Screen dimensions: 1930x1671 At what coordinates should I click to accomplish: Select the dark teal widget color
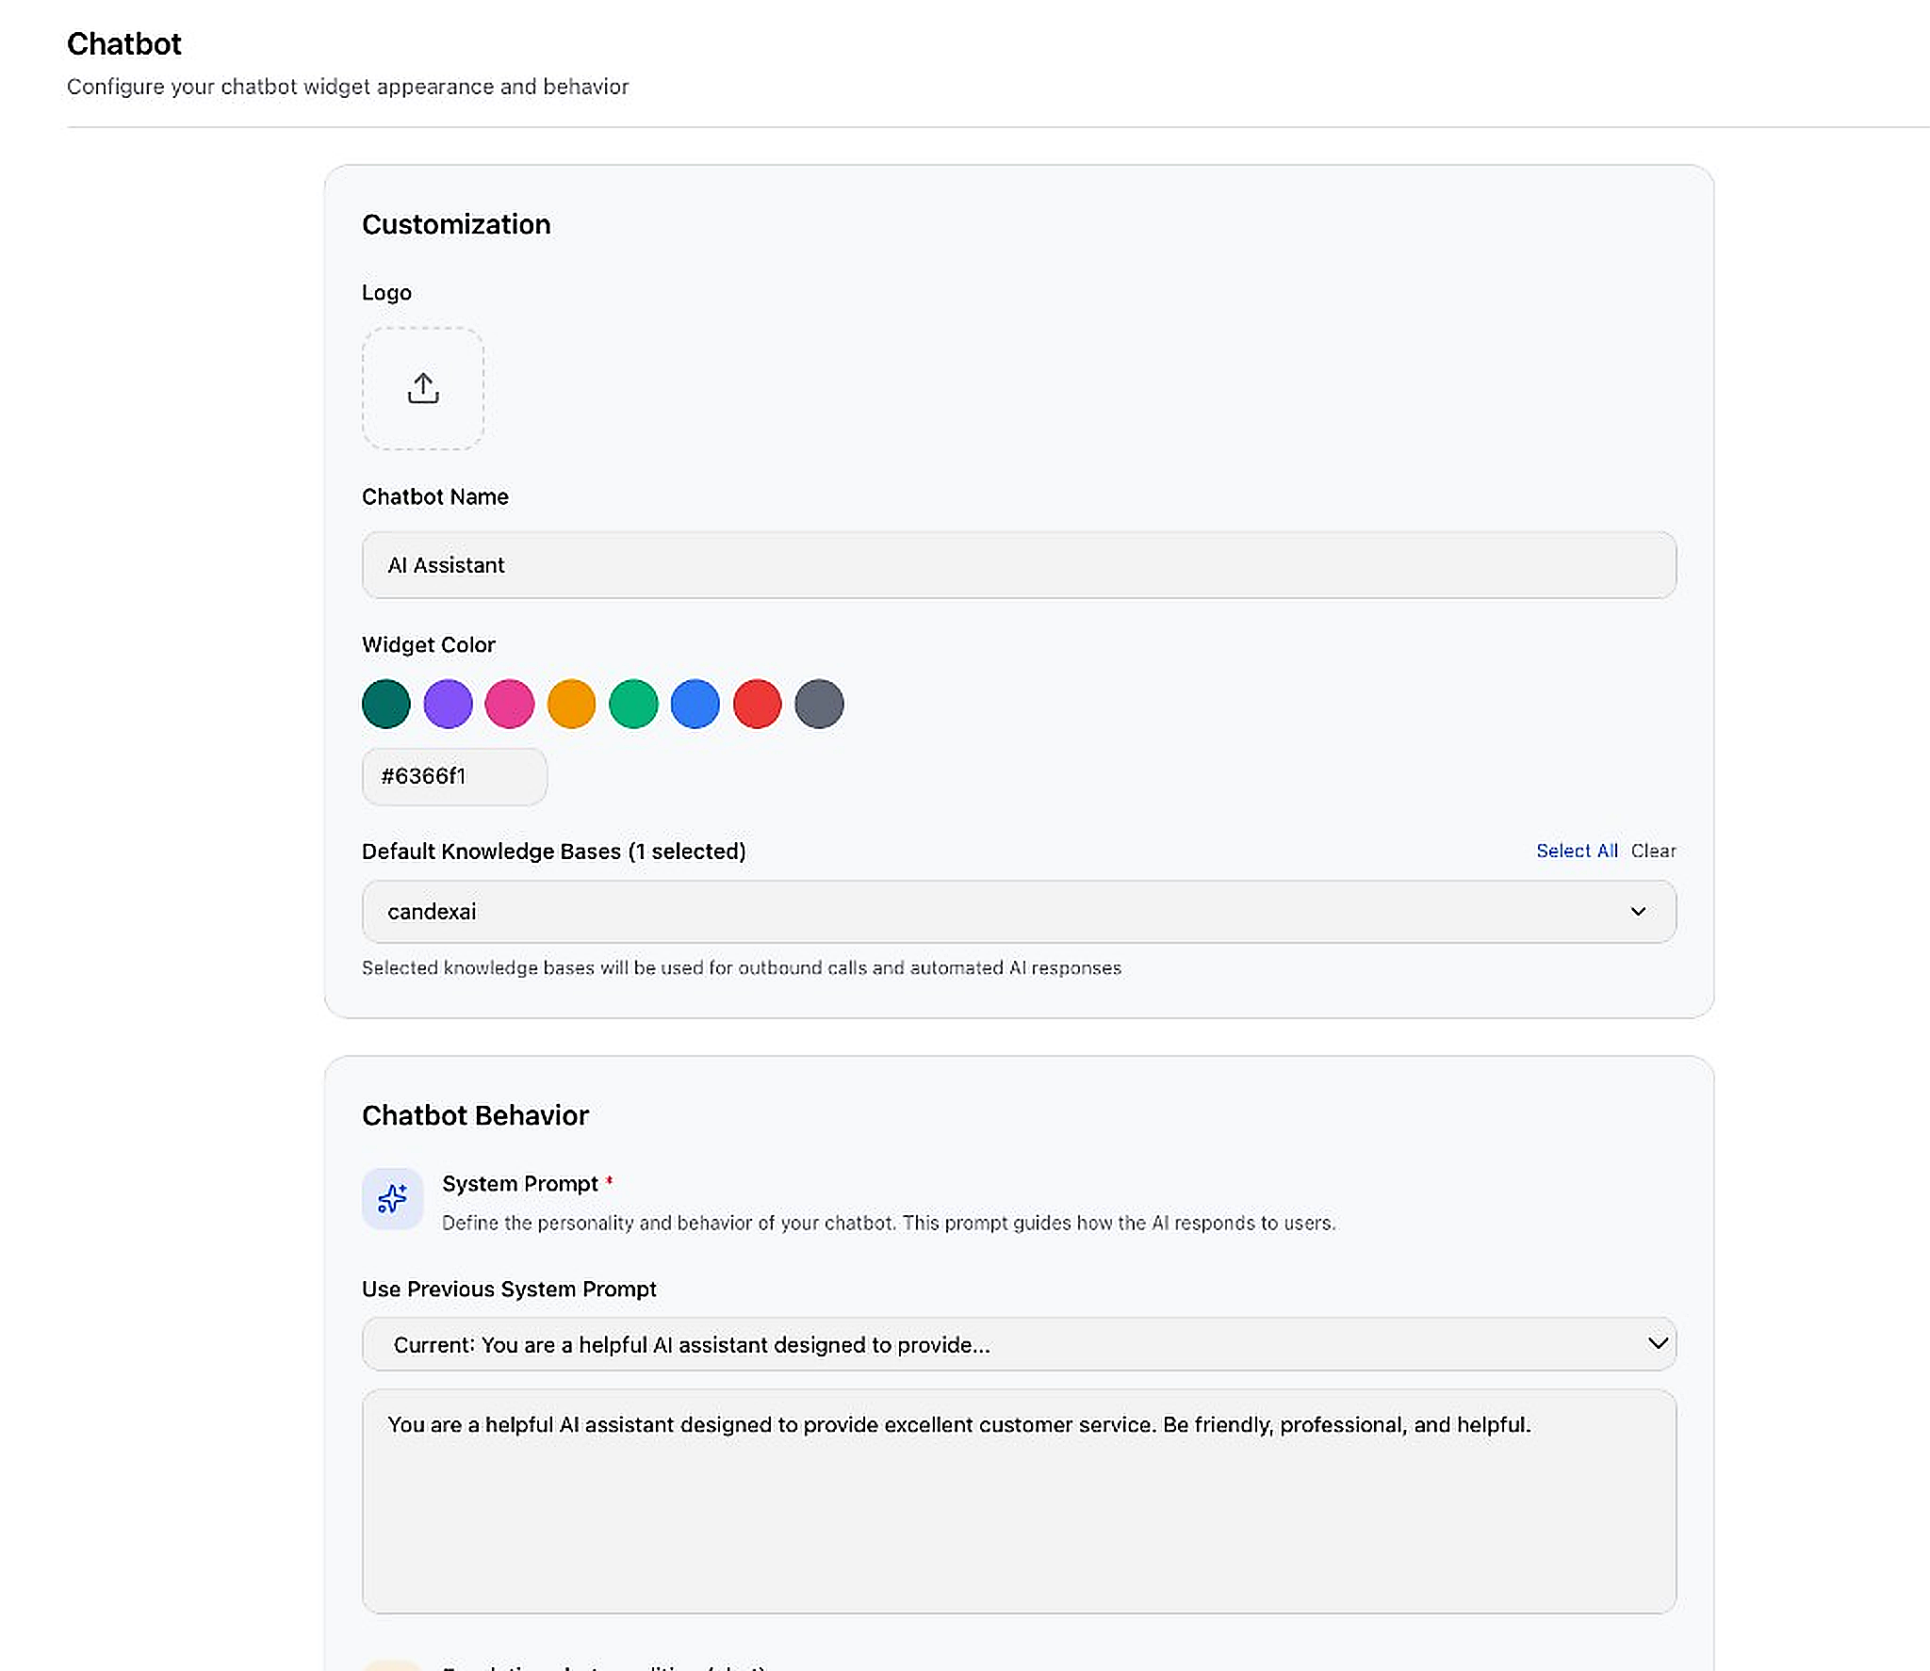click(386, 704)
